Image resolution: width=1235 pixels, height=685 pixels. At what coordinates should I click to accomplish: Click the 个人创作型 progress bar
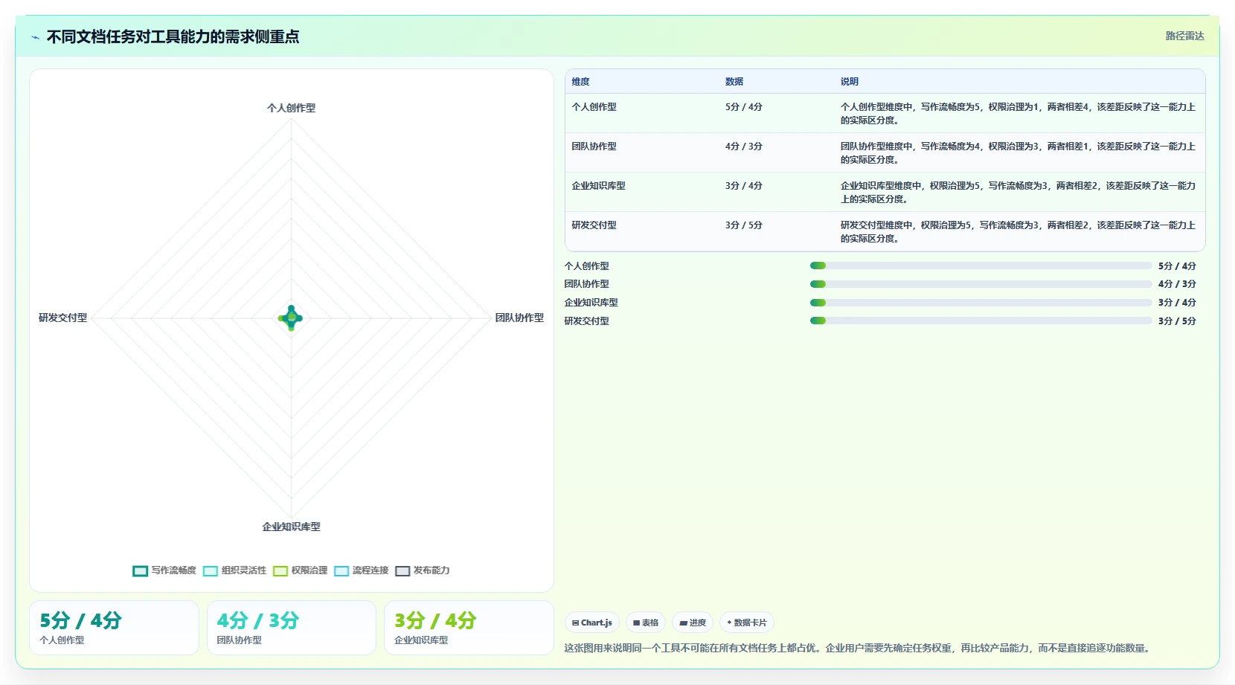coord(981,266)
